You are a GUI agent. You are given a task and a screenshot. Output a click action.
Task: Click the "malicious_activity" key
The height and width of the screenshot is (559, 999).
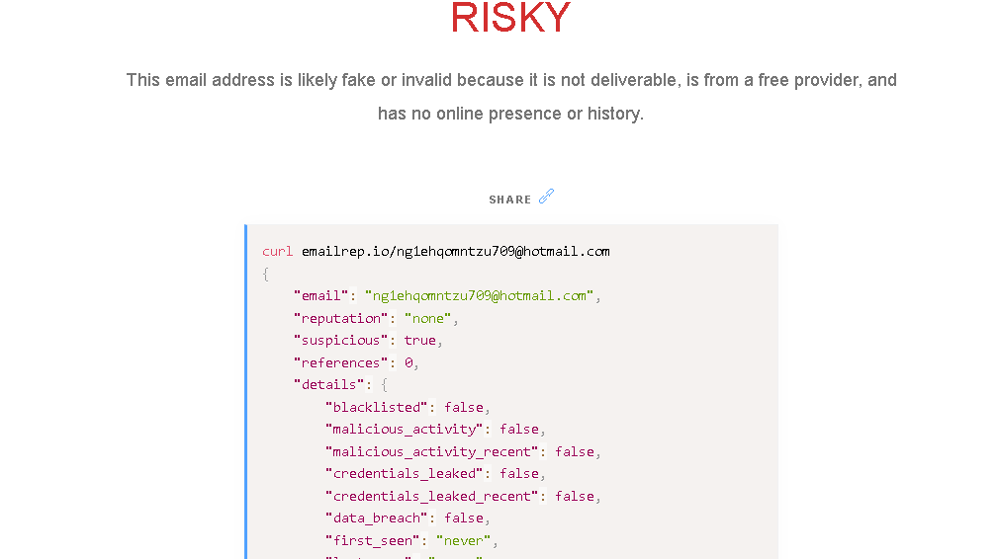[x=404, y=430]
